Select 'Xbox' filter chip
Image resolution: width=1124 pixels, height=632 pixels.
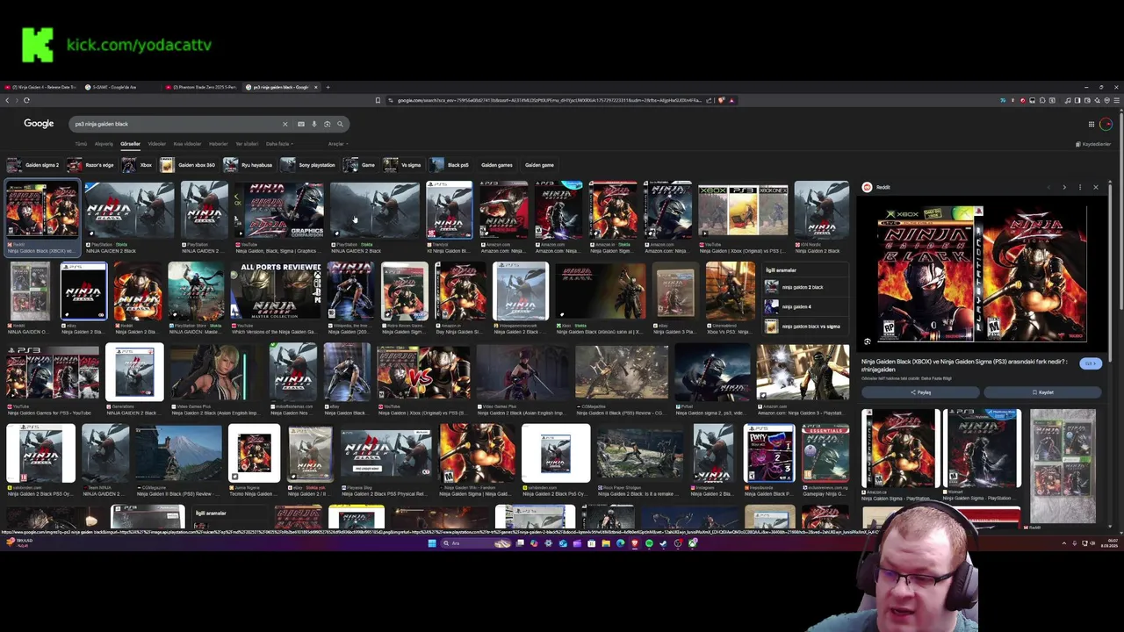(x=137, y=165)
